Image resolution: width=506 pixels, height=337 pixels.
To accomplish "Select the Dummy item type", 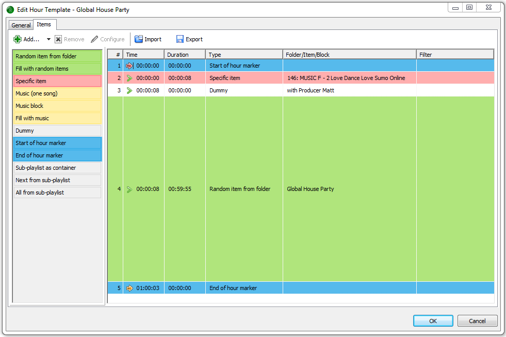I will point(57,131).
